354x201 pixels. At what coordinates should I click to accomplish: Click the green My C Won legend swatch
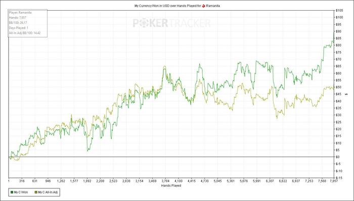[x=12, y=192]
